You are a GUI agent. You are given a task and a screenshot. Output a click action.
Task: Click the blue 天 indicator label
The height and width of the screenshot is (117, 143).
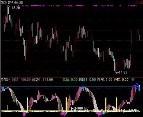133,80
